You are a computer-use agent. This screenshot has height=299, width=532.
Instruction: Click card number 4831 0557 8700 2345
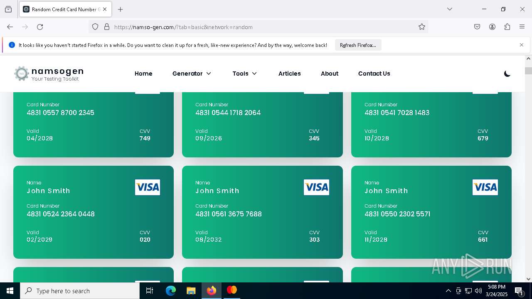click(x=60, y=113)
